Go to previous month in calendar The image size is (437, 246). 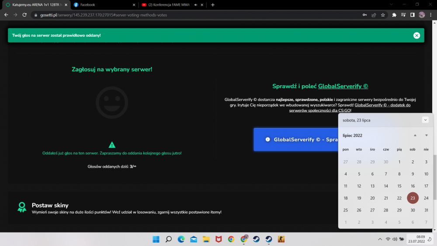(x=415, y=135)
